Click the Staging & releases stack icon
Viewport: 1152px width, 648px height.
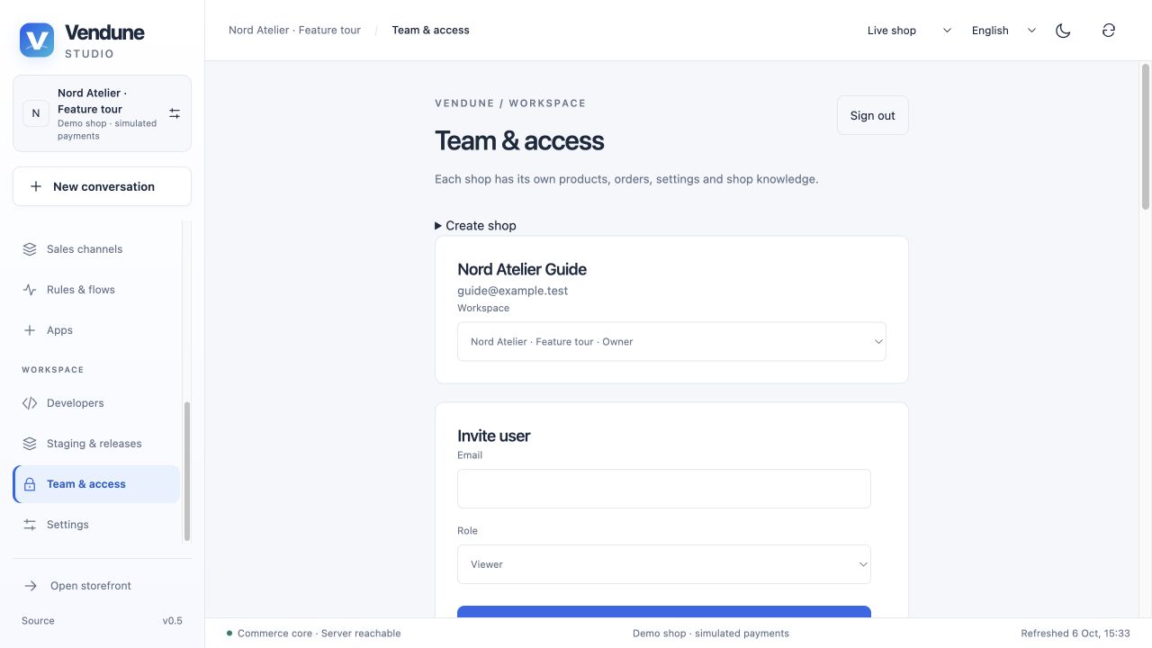(x=30, y=444)
